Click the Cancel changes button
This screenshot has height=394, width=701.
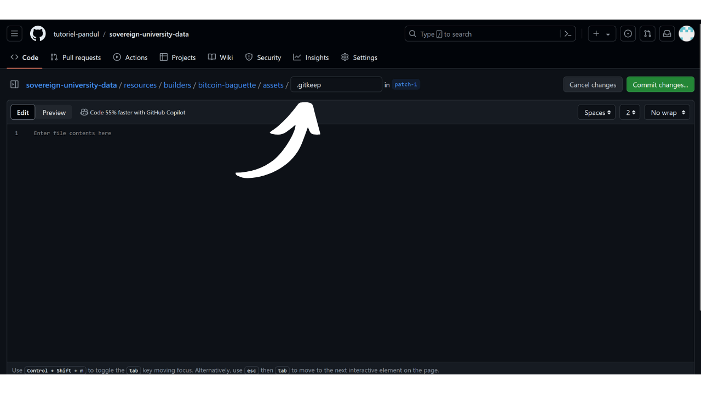tap(593, 85)
